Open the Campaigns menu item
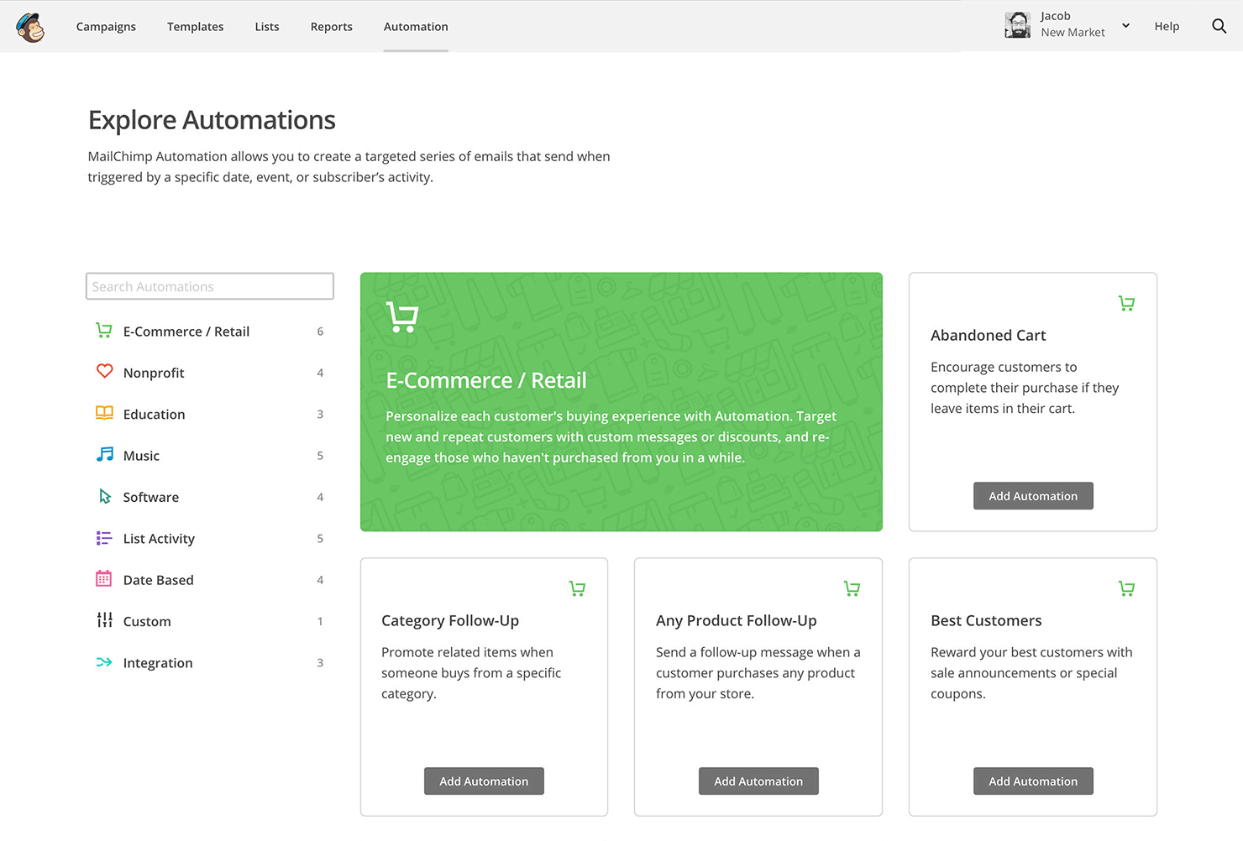This screenshot has height=841, width=1243. (x=106, y=27)
